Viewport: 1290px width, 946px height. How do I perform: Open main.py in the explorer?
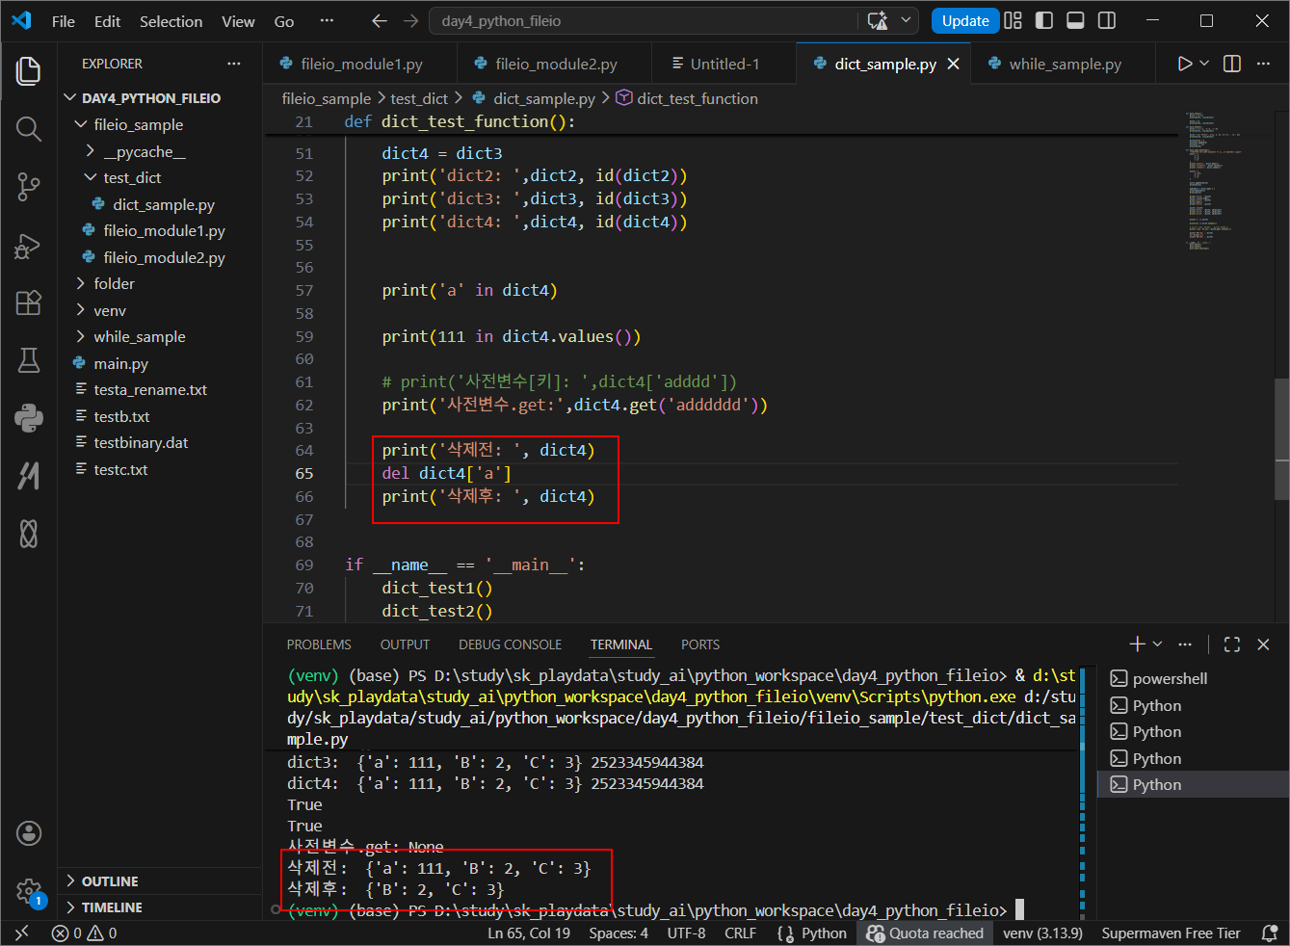[160, 363]
